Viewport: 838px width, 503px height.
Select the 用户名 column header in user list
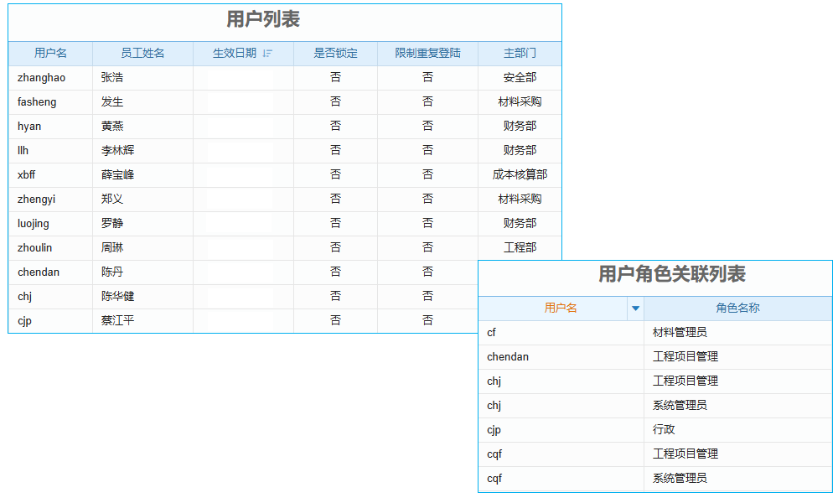[x=50, y=53]
